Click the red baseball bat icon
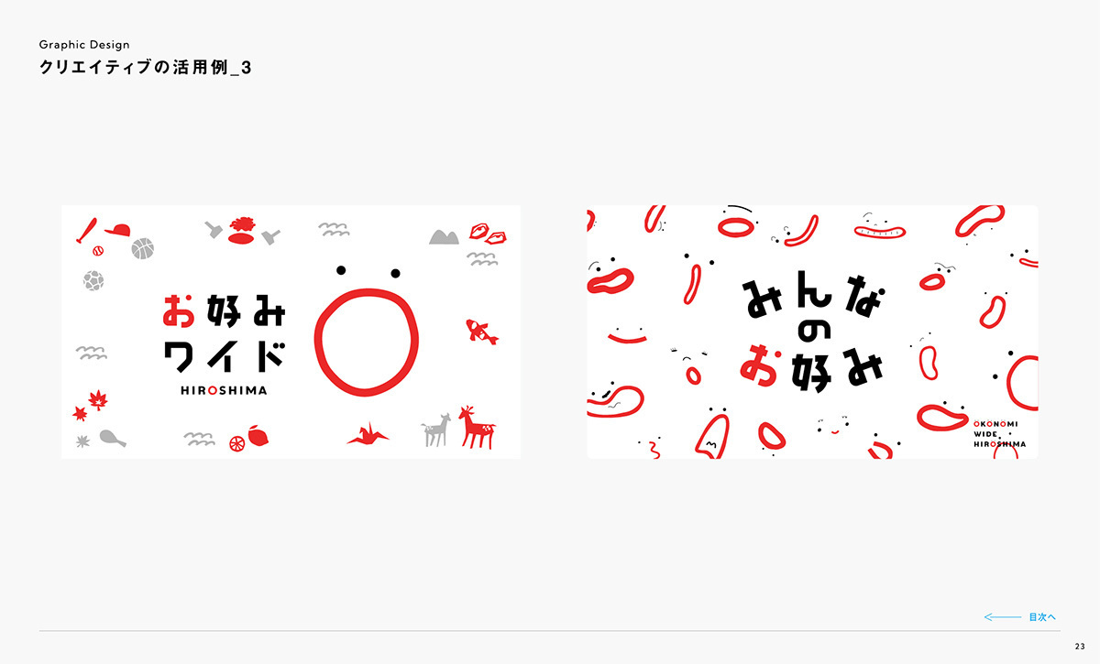 pos(86,229)
